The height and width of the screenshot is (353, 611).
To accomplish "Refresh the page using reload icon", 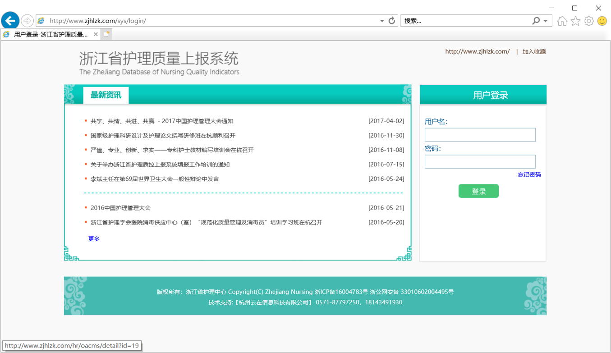I will pos(392,21).
